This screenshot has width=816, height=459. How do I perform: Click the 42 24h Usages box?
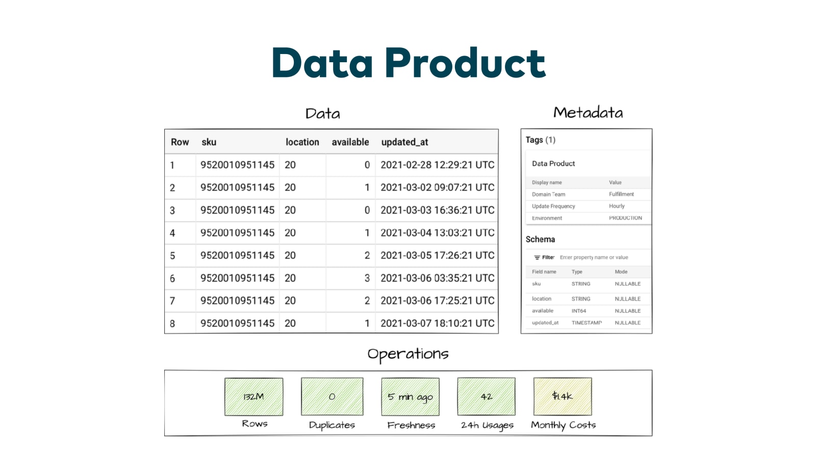click(x=487, y=397)
